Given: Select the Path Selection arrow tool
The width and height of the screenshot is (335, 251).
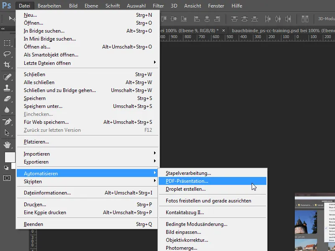Looking at the screenshot, I should 7,133.
